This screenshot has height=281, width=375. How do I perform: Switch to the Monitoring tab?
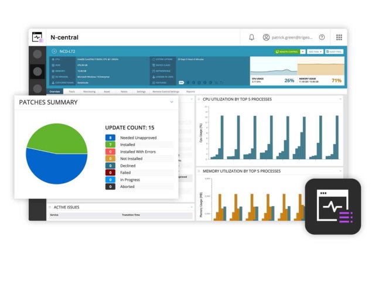click(90, 91)
